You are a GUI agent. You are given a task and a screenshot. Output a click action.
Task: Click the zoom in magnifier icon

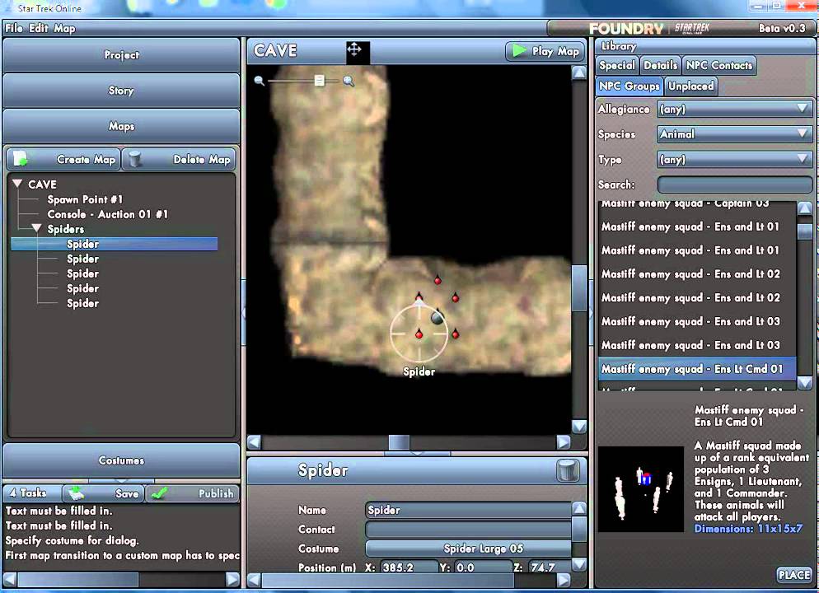349,81
